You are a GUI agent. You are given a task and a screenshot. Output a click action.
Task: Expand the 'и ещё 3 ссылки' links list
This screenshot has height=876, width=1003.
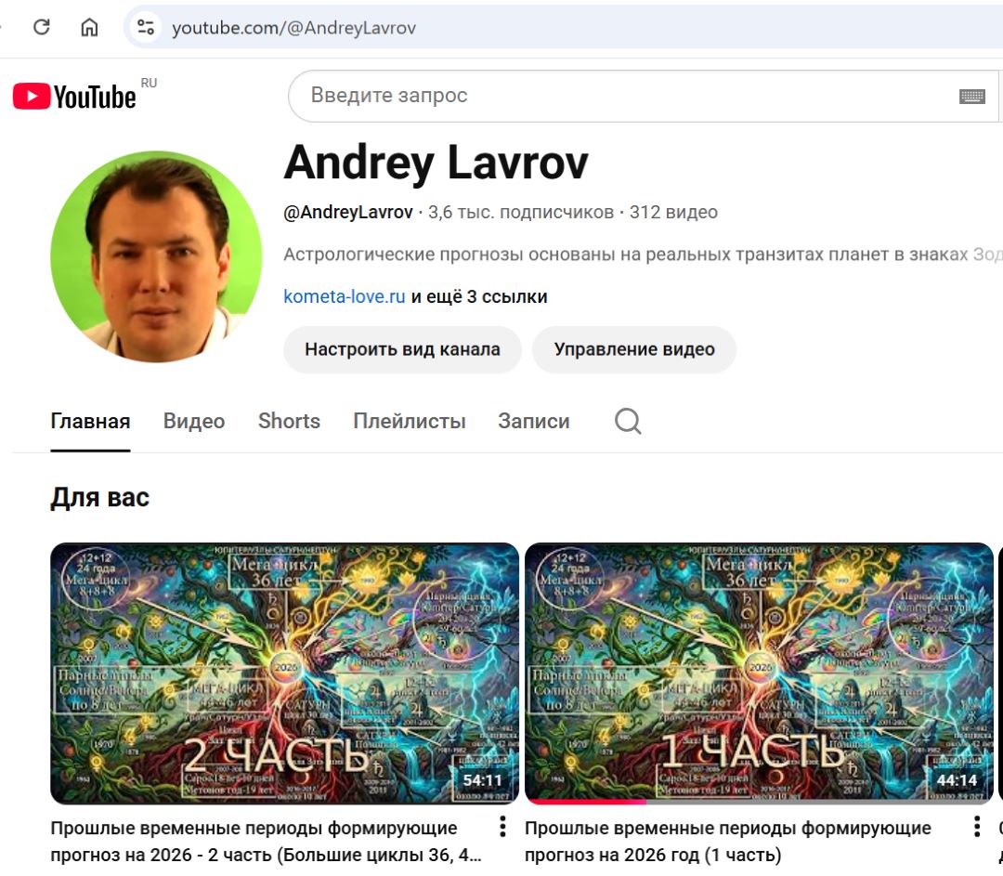[479, 297]
